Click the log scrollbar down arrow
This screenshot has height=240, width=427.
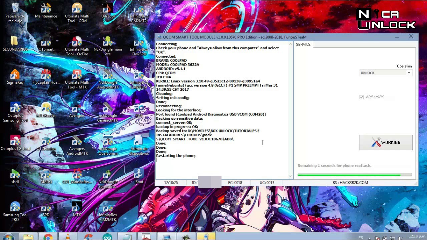click(x=290, y=176)
